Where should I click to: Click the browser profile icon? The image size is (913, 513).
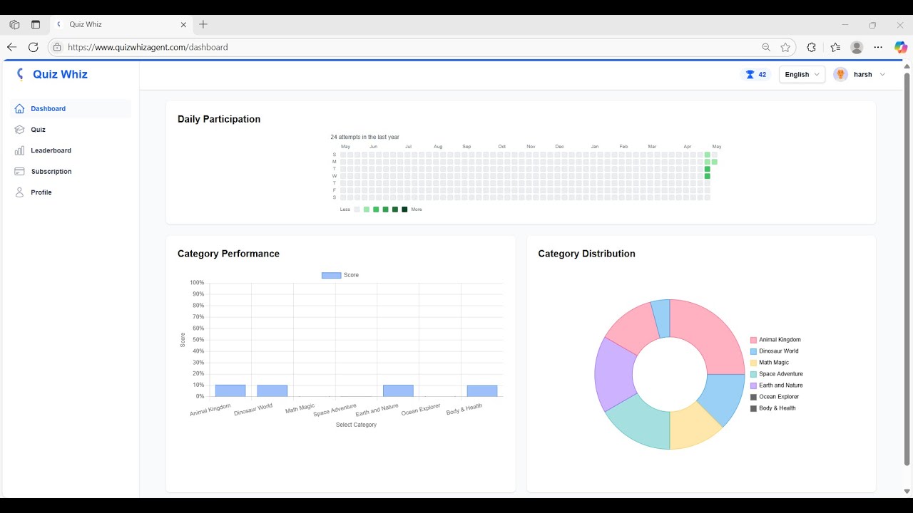click(x=857, y=47)
